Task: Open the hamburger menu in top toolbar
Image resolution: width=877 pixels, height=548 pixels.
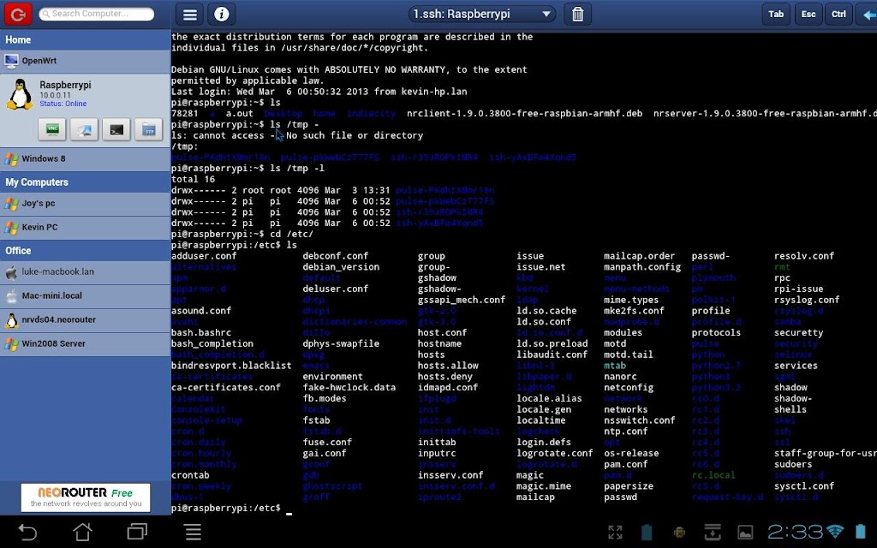Action: click(190, 15)
